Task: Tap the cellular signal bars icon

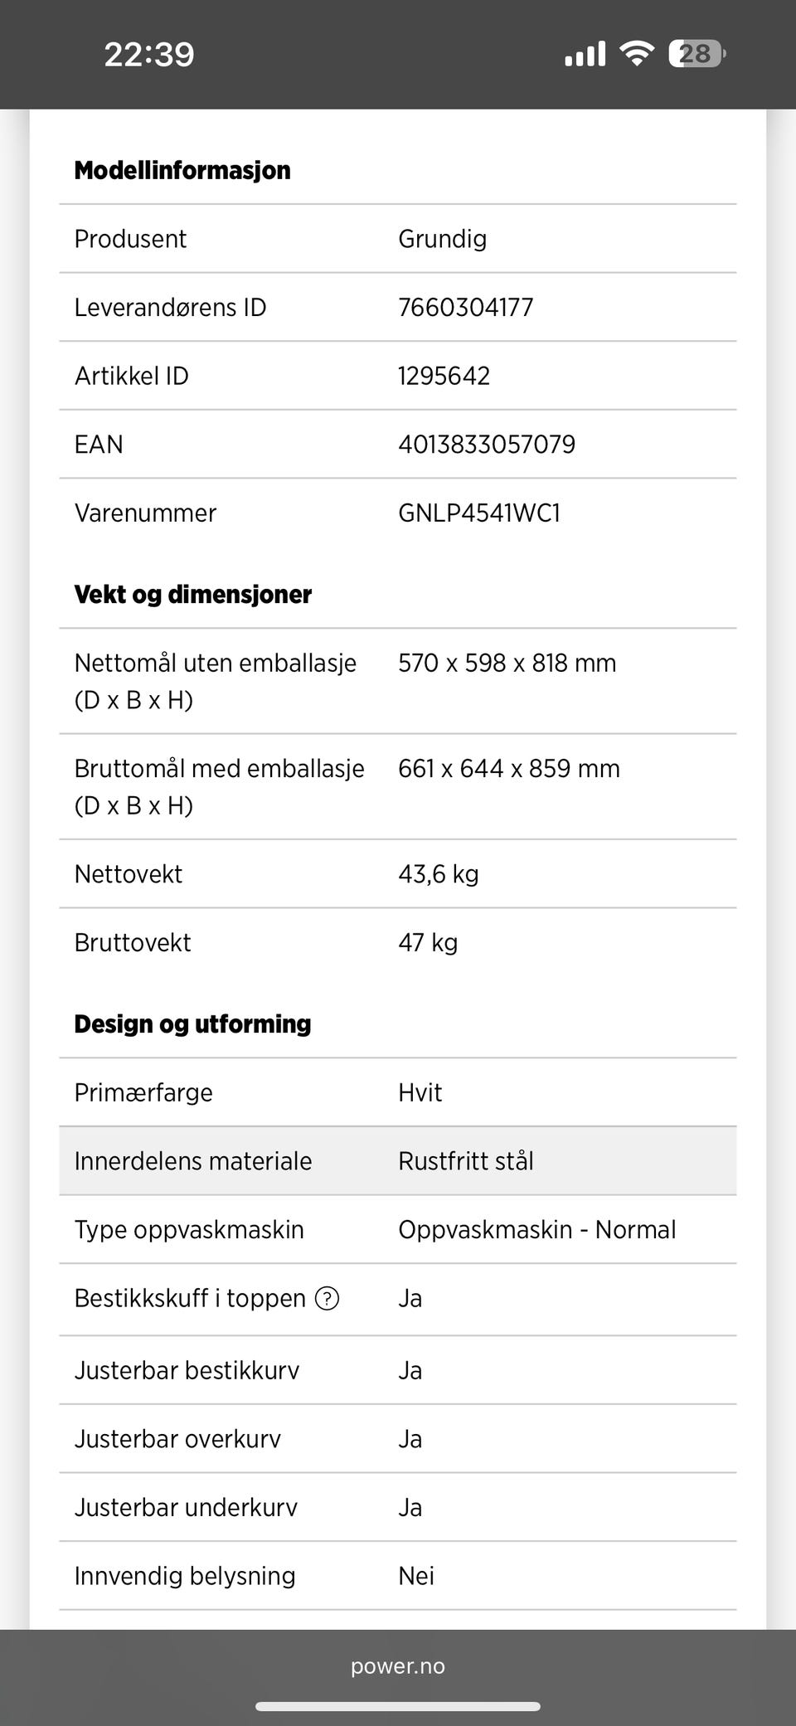Action: tap(585, 54)
